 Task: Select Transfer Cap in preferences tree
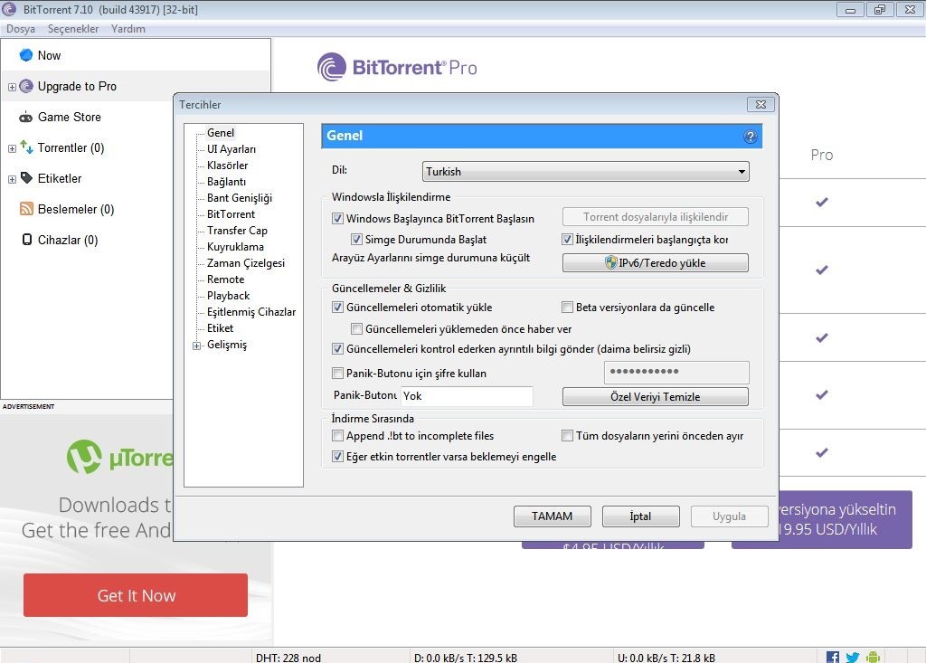(237, 231)
